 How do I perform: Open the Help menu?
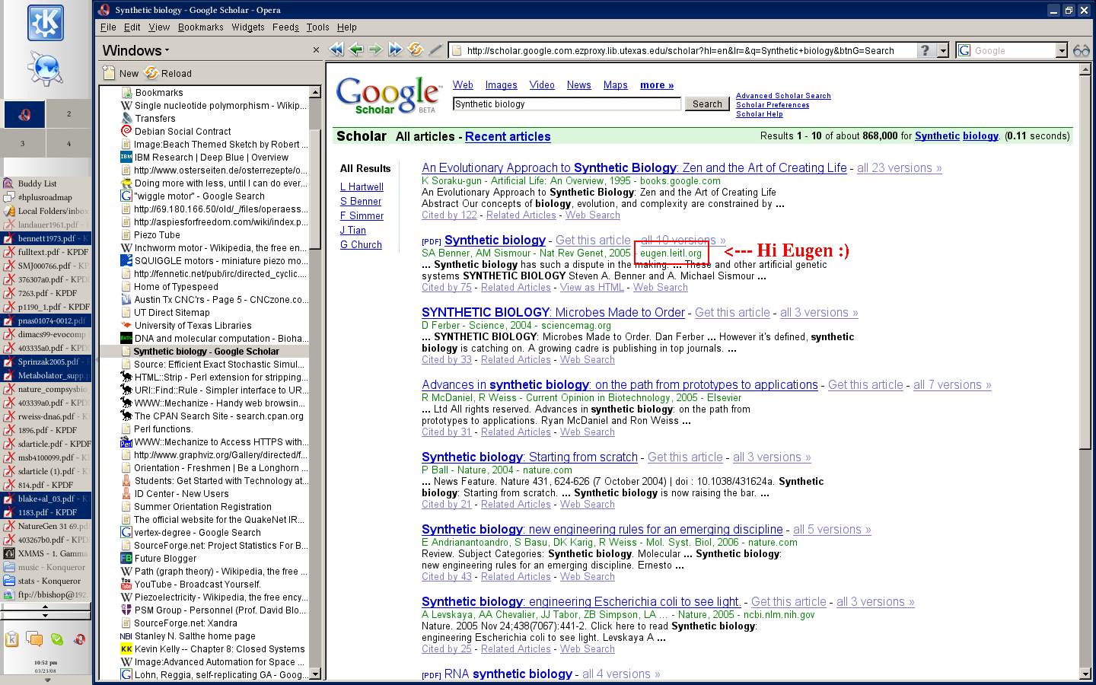pos(347,27)
